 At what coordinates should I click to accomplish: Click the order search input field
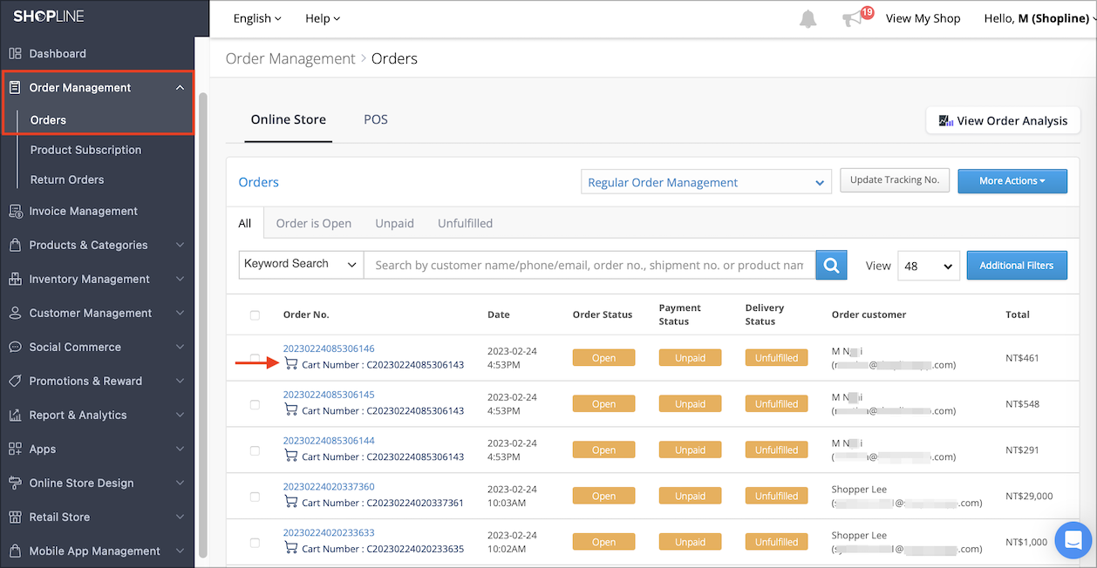click(589, 265)
